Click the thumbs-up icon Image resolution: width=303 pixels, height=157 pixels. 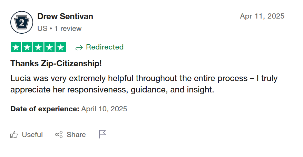click(x=14, y=135)
